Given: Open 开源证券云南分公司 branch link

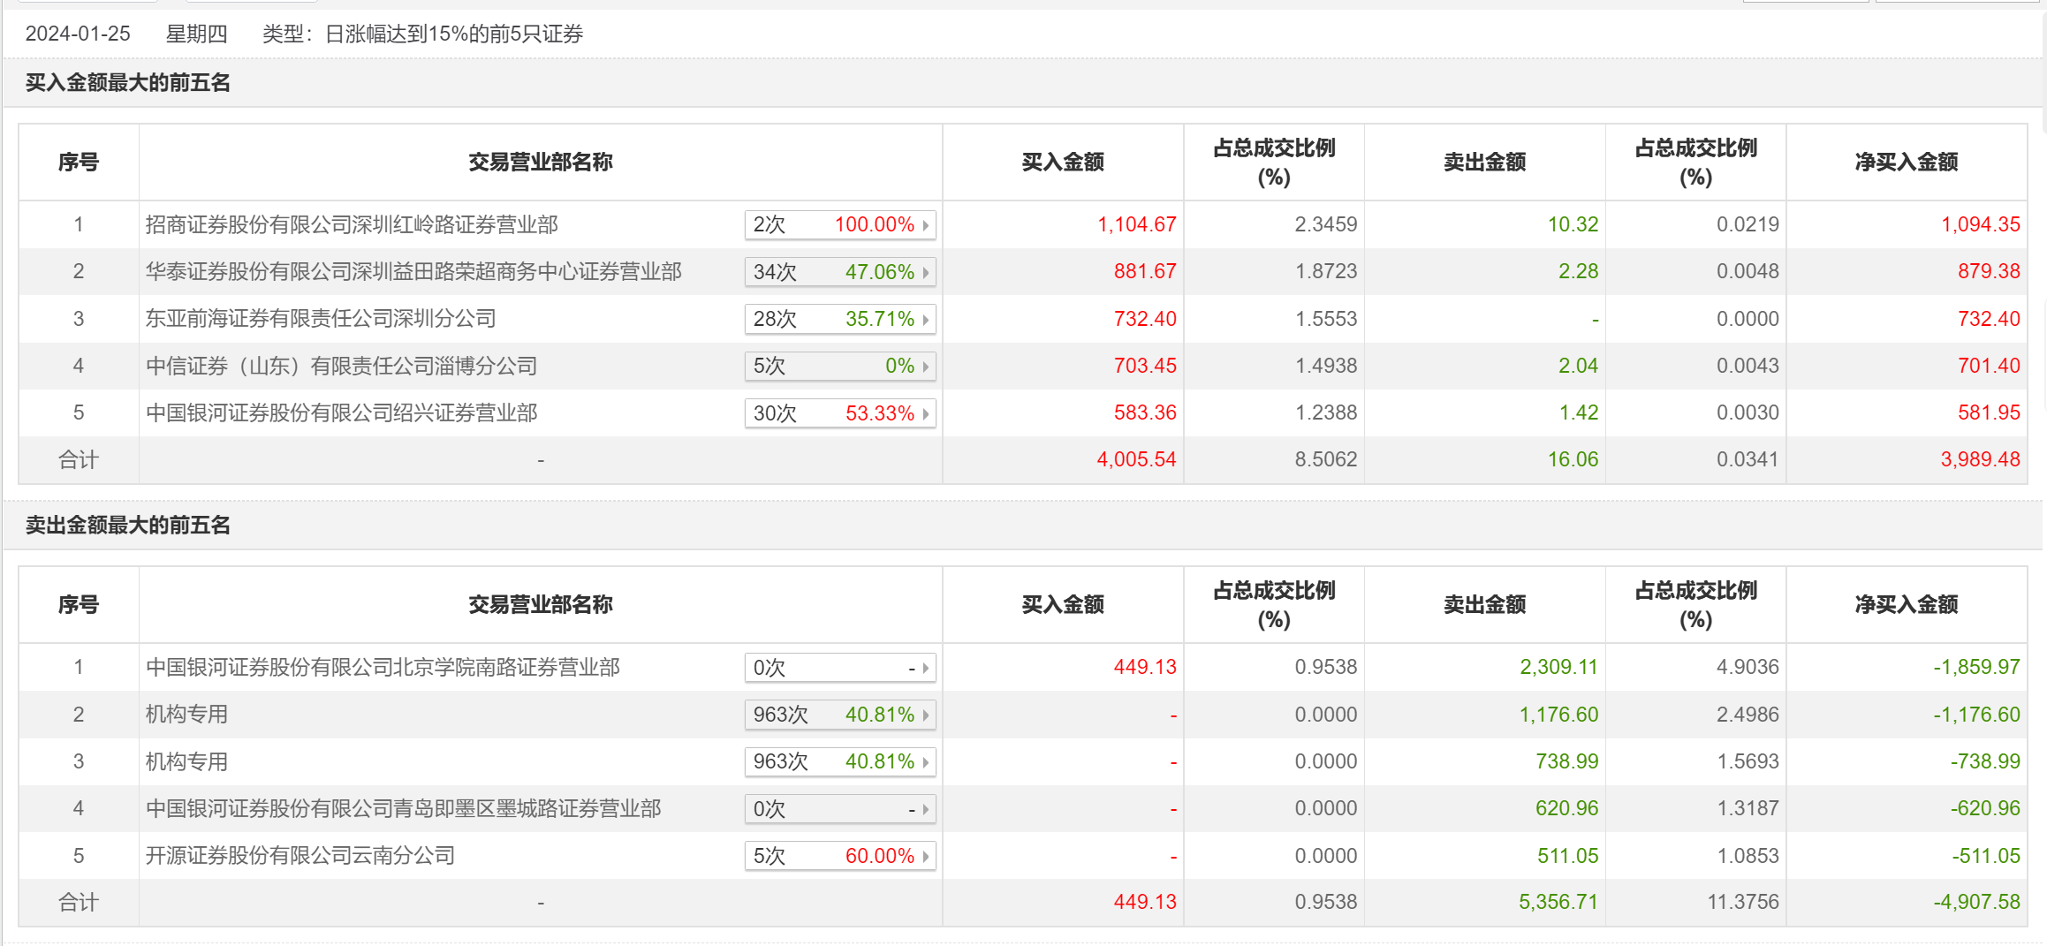Looking at the screenshot, I should point(300,856).
